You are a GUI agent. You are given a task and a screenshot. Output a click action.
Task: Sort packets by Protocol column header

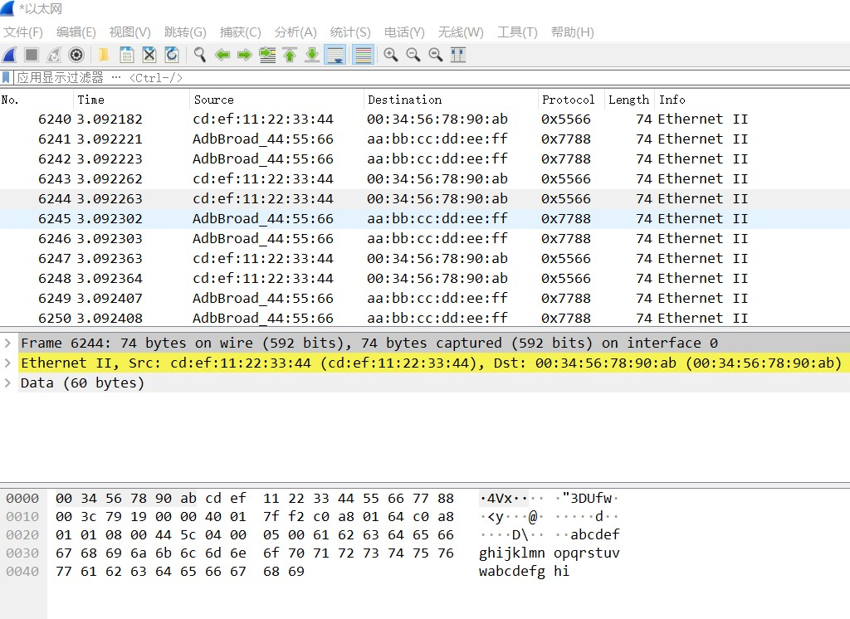pyautogui.click(x=569, y=100)
